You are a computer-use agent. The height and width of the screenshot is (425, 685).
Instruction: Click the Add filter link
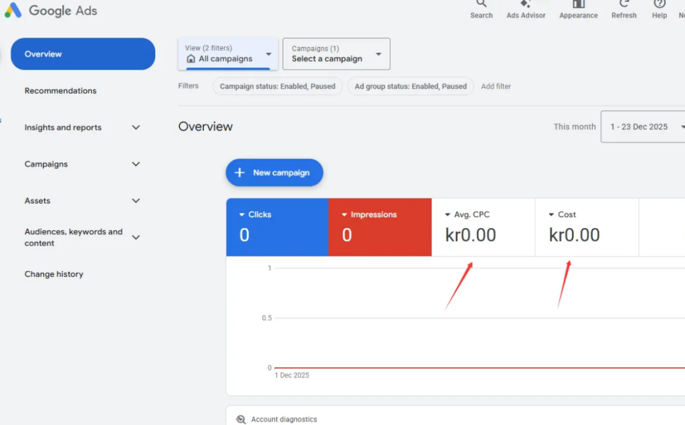point(496,86)
